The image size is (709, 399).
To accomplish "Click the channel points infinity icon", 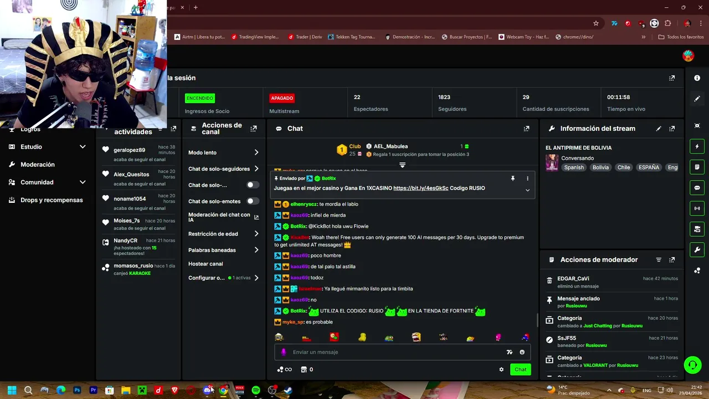I will [x=284, y=370].
